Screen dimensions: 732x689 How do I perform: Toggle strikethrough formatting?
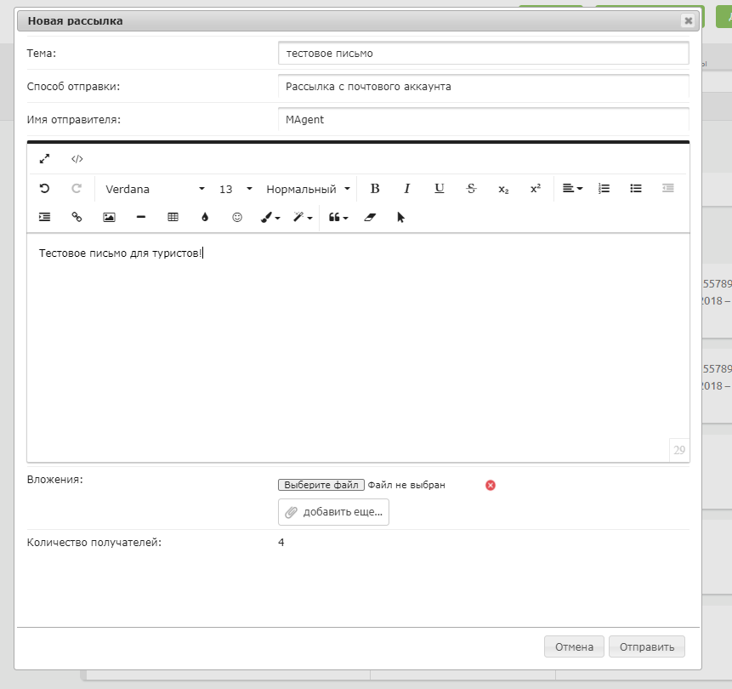click(x=471, y=189)
